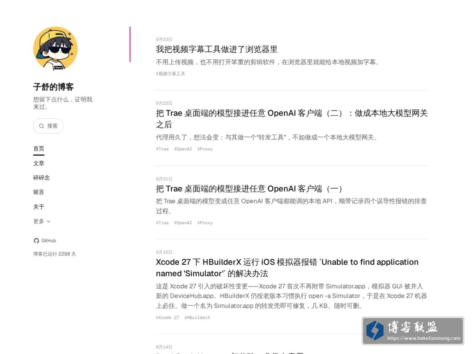Click #OpenAI tag under 9月22日 post
473x354 pixels.
point(183,149)
